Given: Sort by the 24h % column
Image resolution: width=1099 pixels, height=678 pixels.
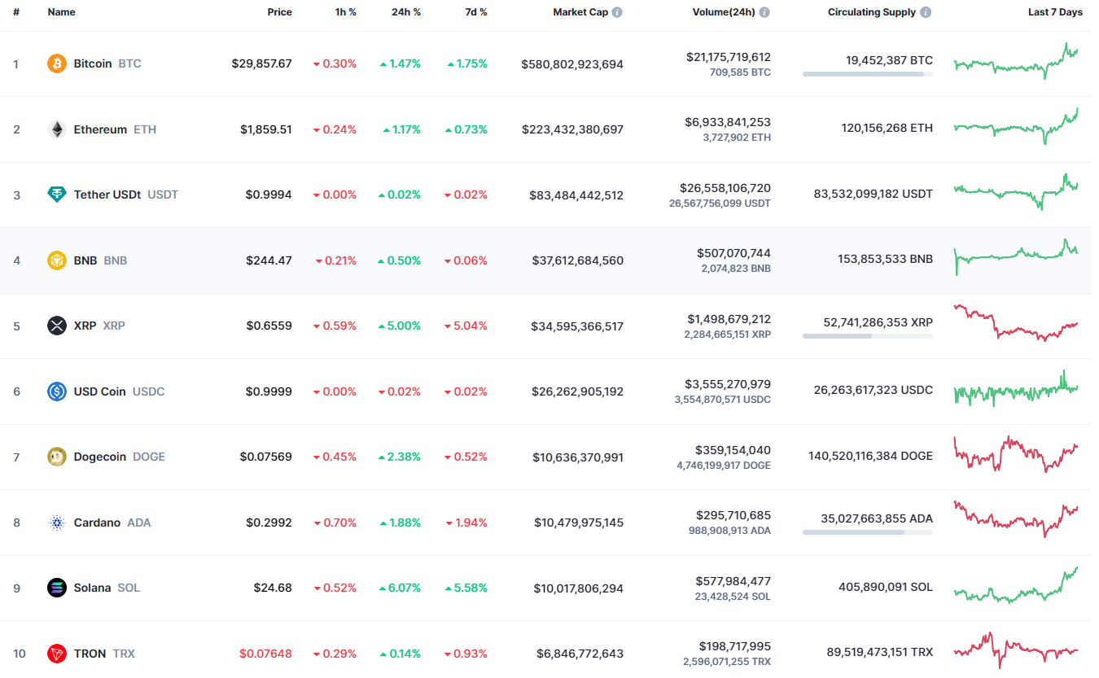Looking at the screenshot, I should tap(406, 11).
